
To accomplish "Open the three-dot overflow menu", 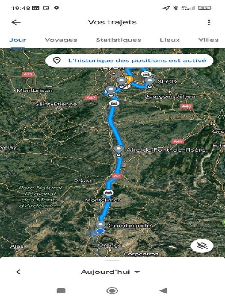I will [209, 22].
